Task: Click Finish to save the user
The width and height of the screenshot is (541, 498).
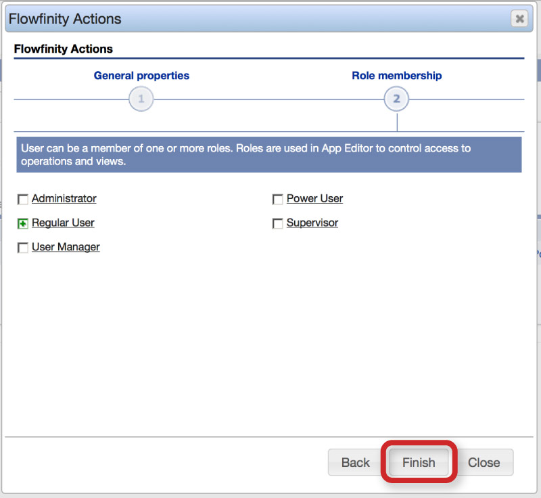Action: [x=419, y=462]
